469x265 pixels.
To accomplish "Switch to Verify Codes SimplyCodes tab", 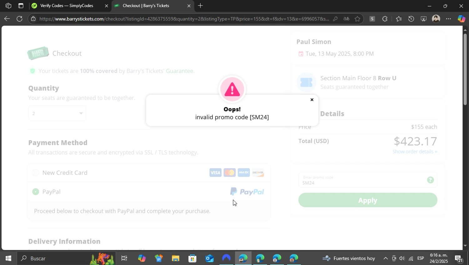I will point(67,6).
